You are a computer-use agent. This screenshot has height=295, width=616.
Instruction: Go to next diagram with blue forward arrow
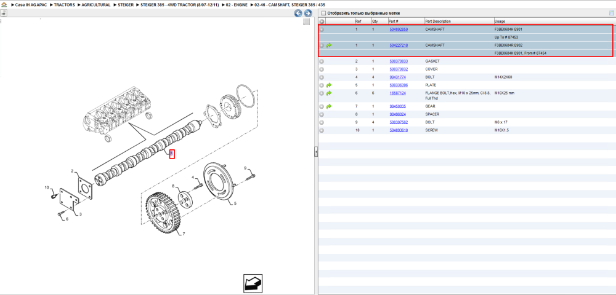tap(309, 14)
